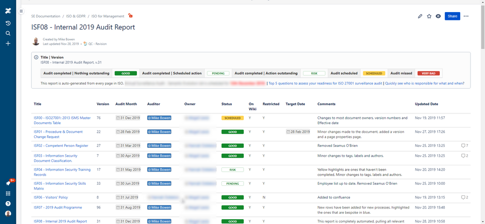Open the more actions ellipsis menu
485x224 pixels.
point(466,16)
